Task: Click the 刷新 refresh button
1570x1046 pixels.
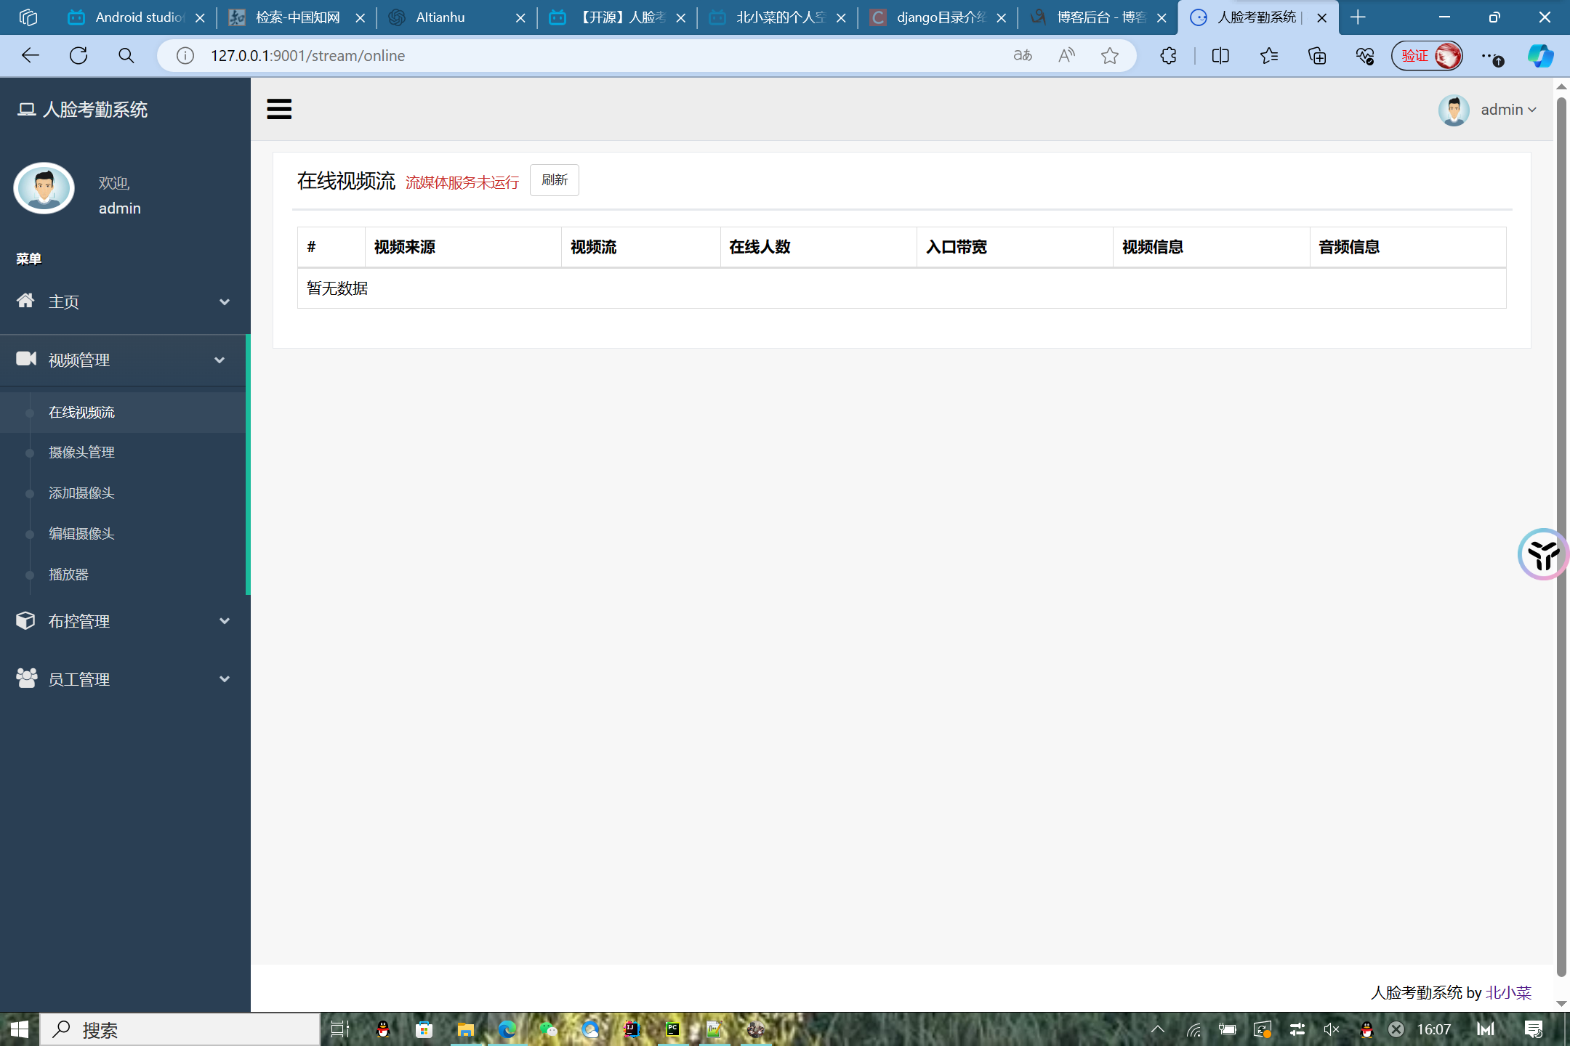Action: tap(554, 180)
